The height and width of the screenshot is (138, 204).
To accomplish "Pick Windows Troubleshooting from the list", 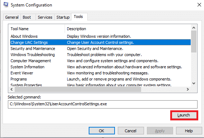I will tap(100, 55).
